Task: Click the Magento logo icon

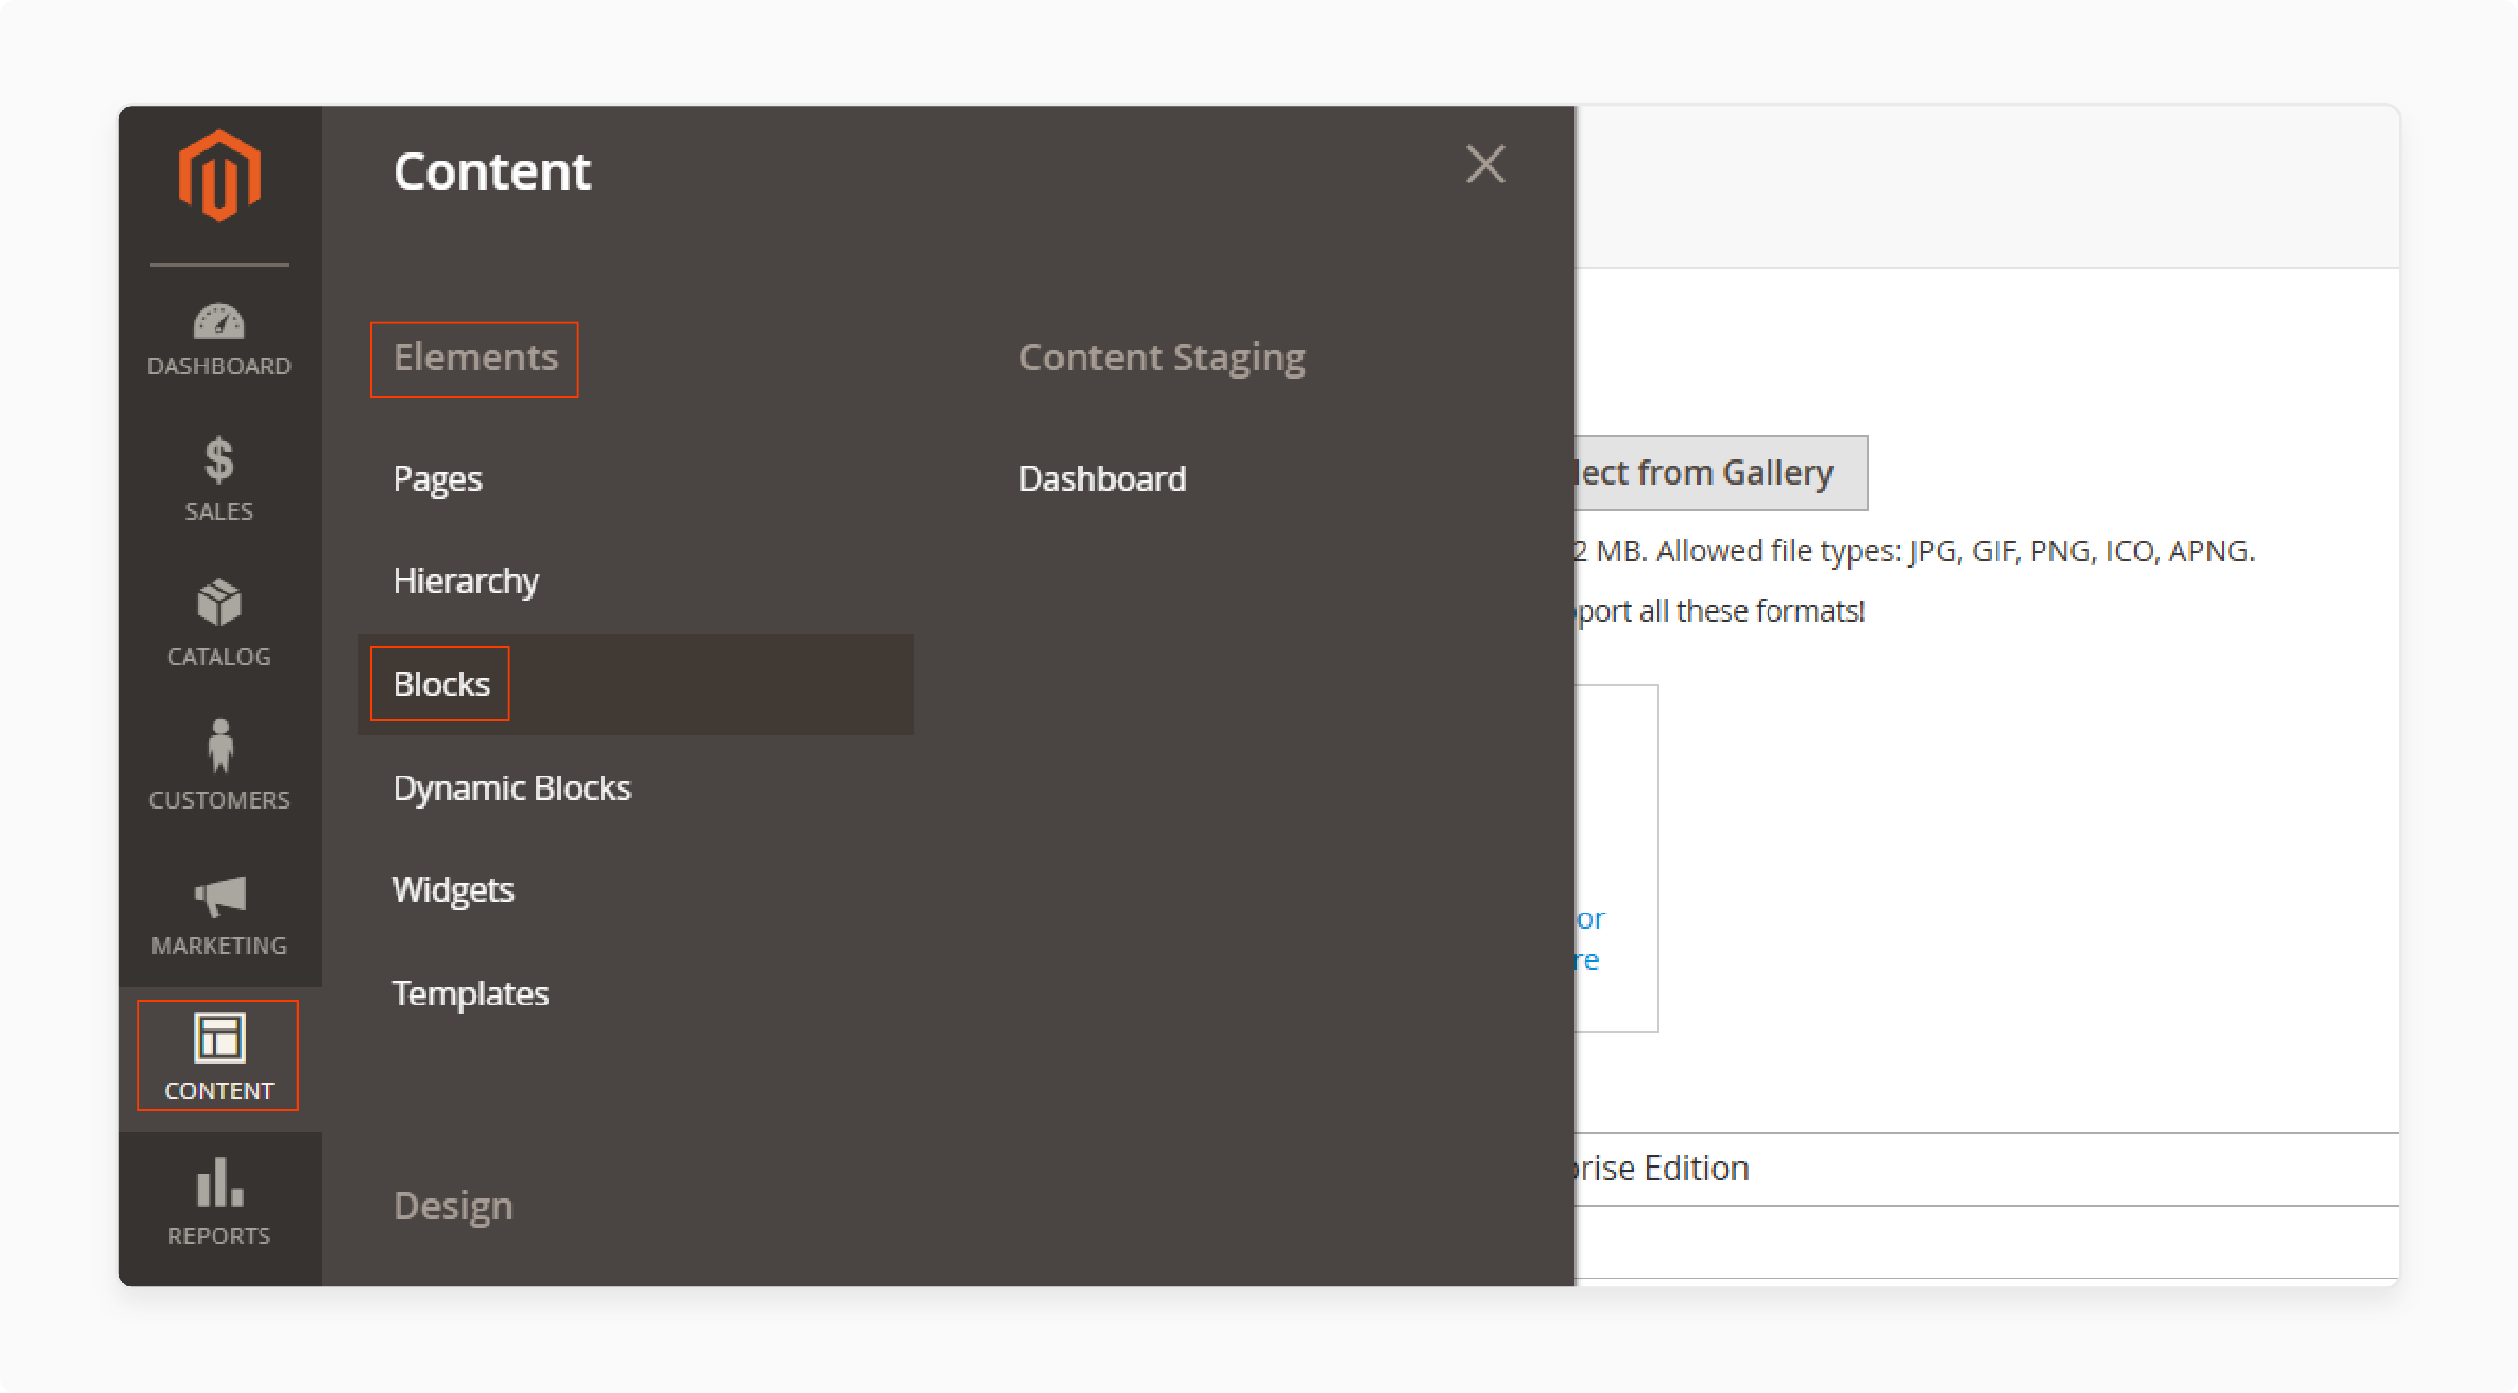Action: [x=219, y=176]
